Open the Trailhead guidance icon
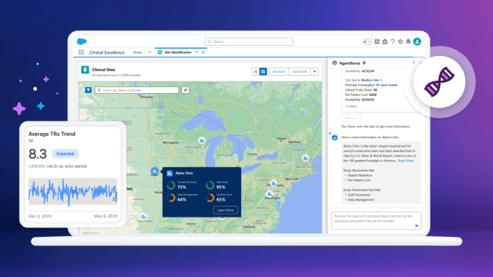493x277 pixels. [384, 41]
